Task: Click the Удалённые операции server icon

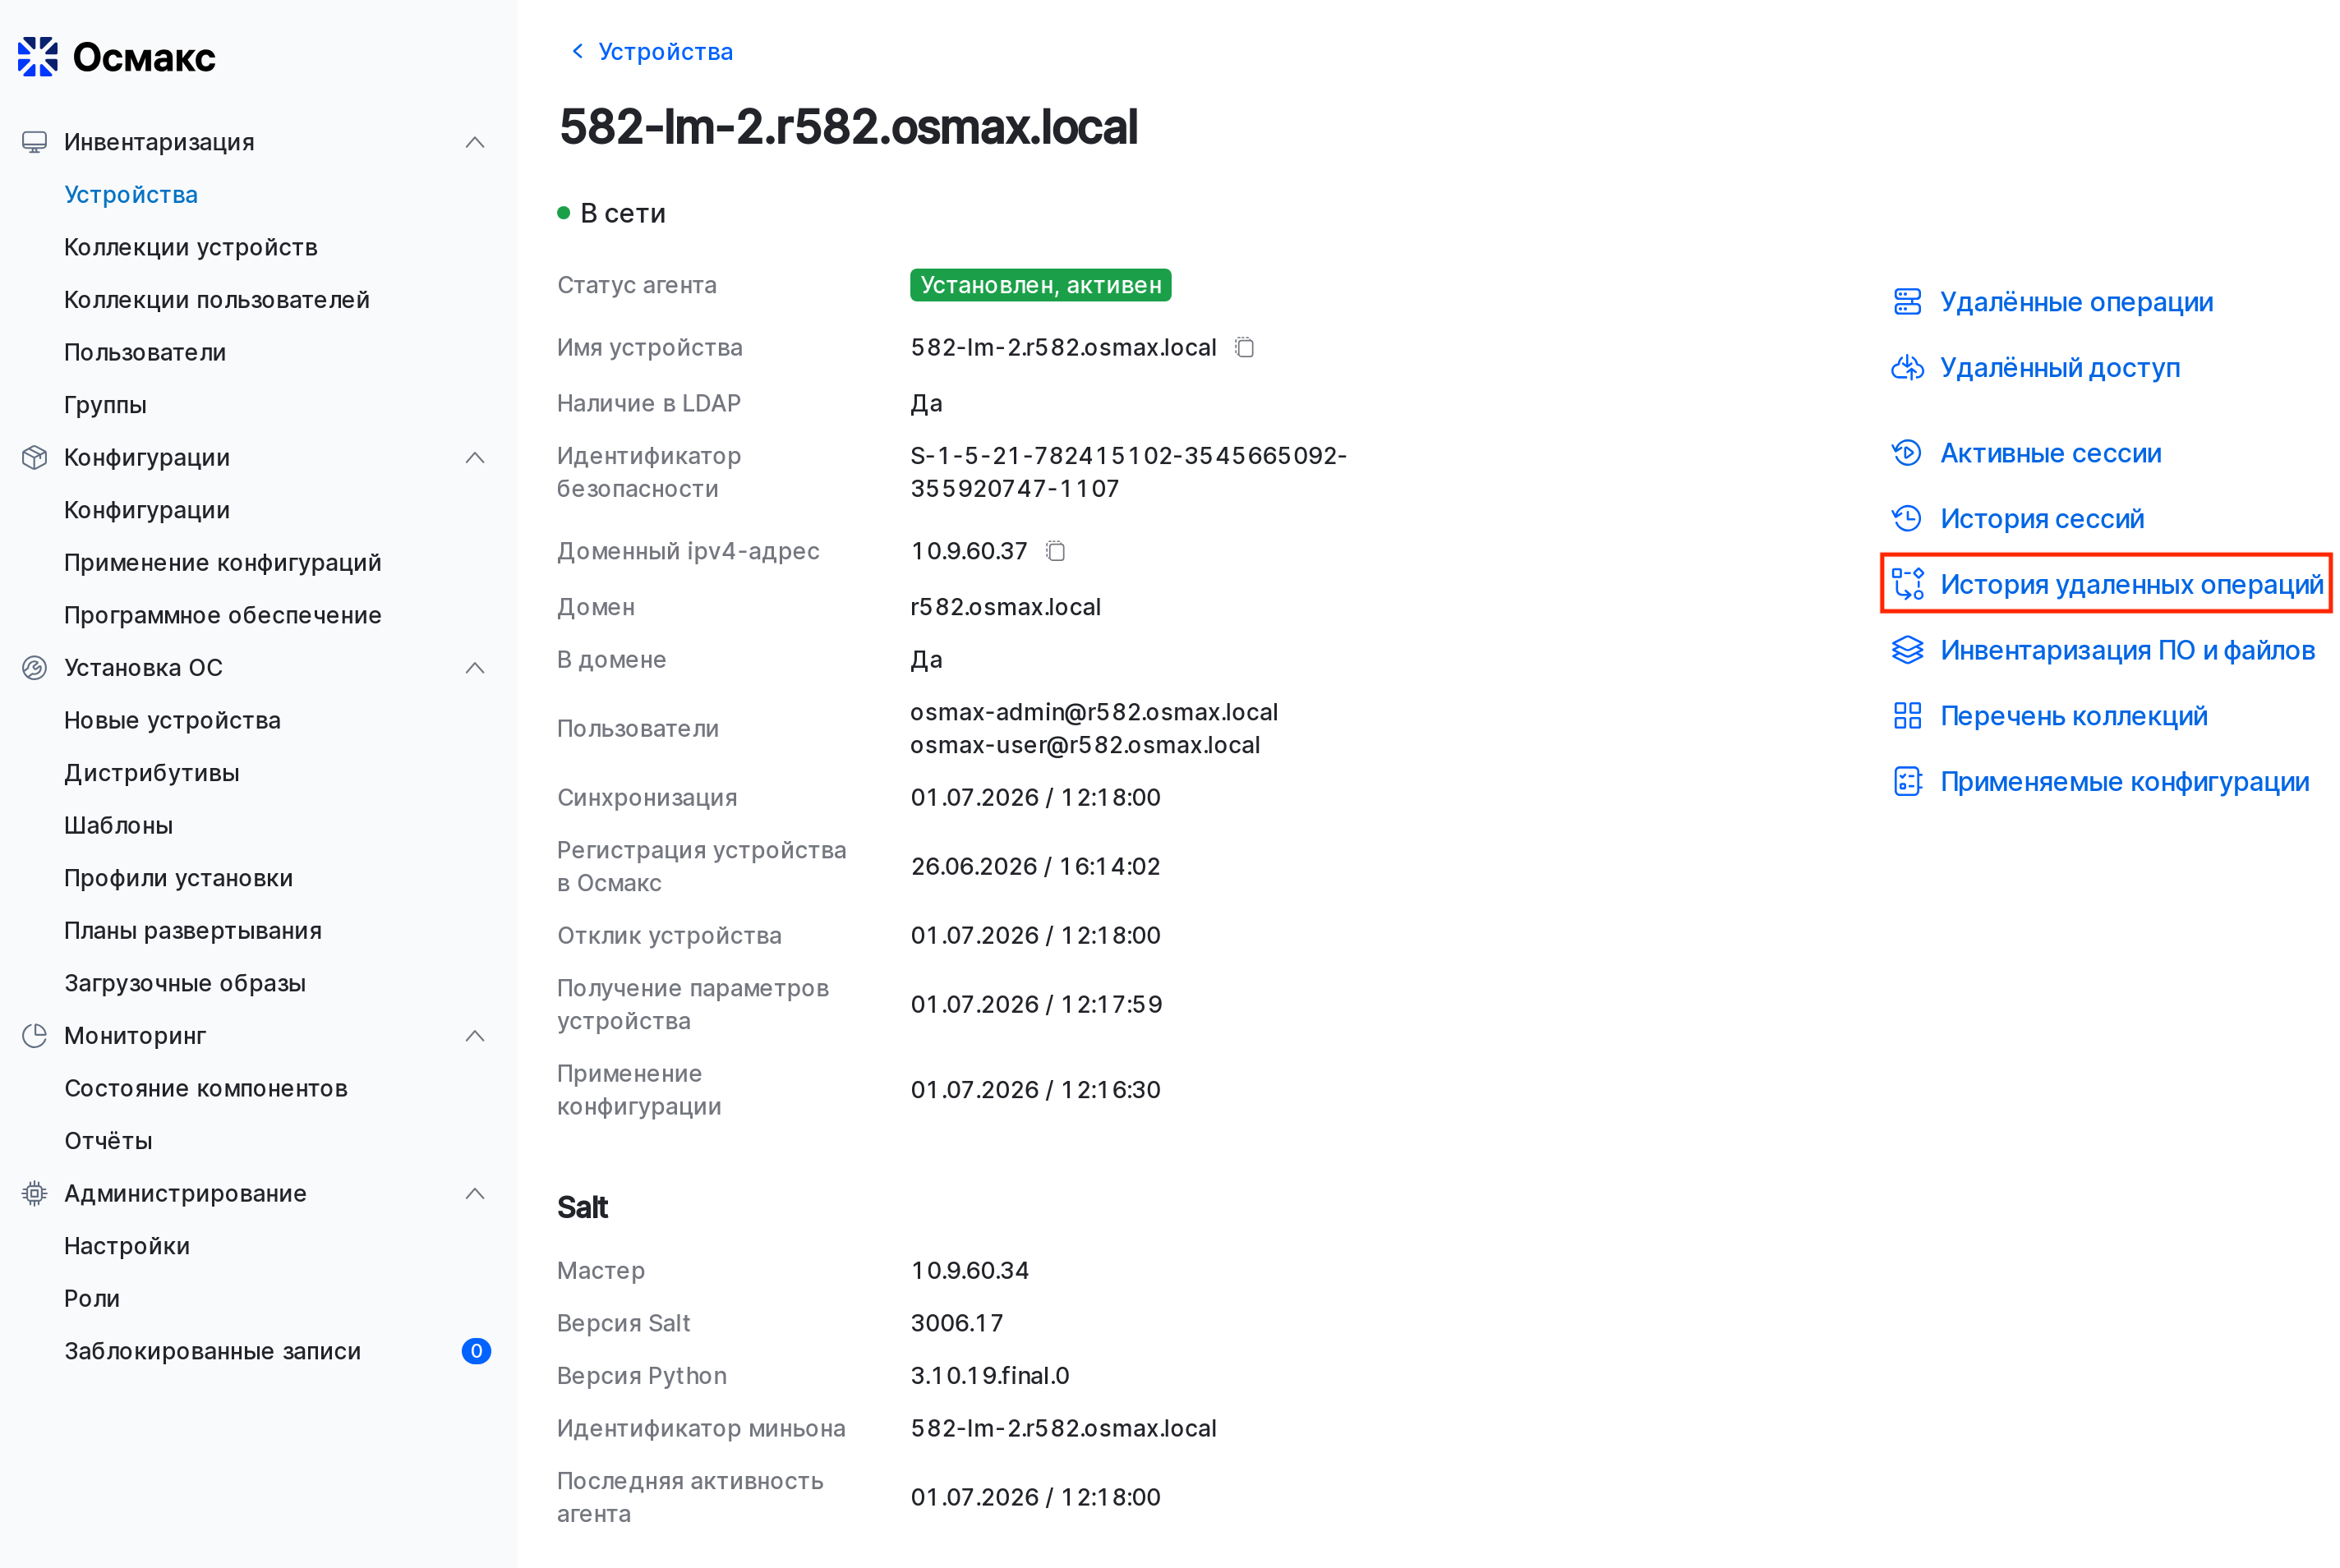Action: point(1907,301)
